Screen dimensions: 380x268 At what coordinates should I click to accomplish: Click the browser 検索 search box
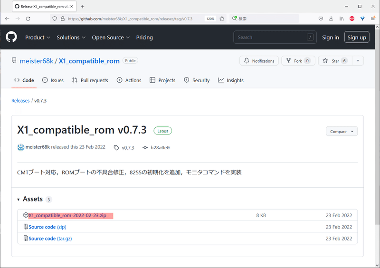click(264, 19)
